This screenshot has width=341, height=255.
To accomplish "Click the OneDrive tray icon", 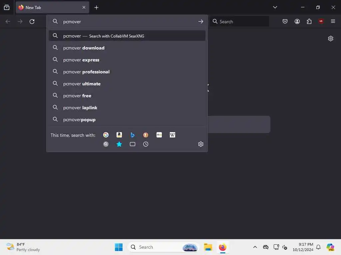I will tap(265, 247).
